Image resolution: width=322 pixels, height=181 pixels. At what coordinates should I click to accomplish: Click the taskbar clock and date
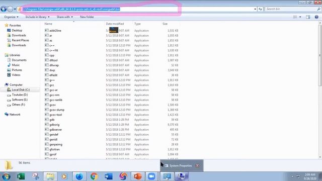click(x=310, y=176)
